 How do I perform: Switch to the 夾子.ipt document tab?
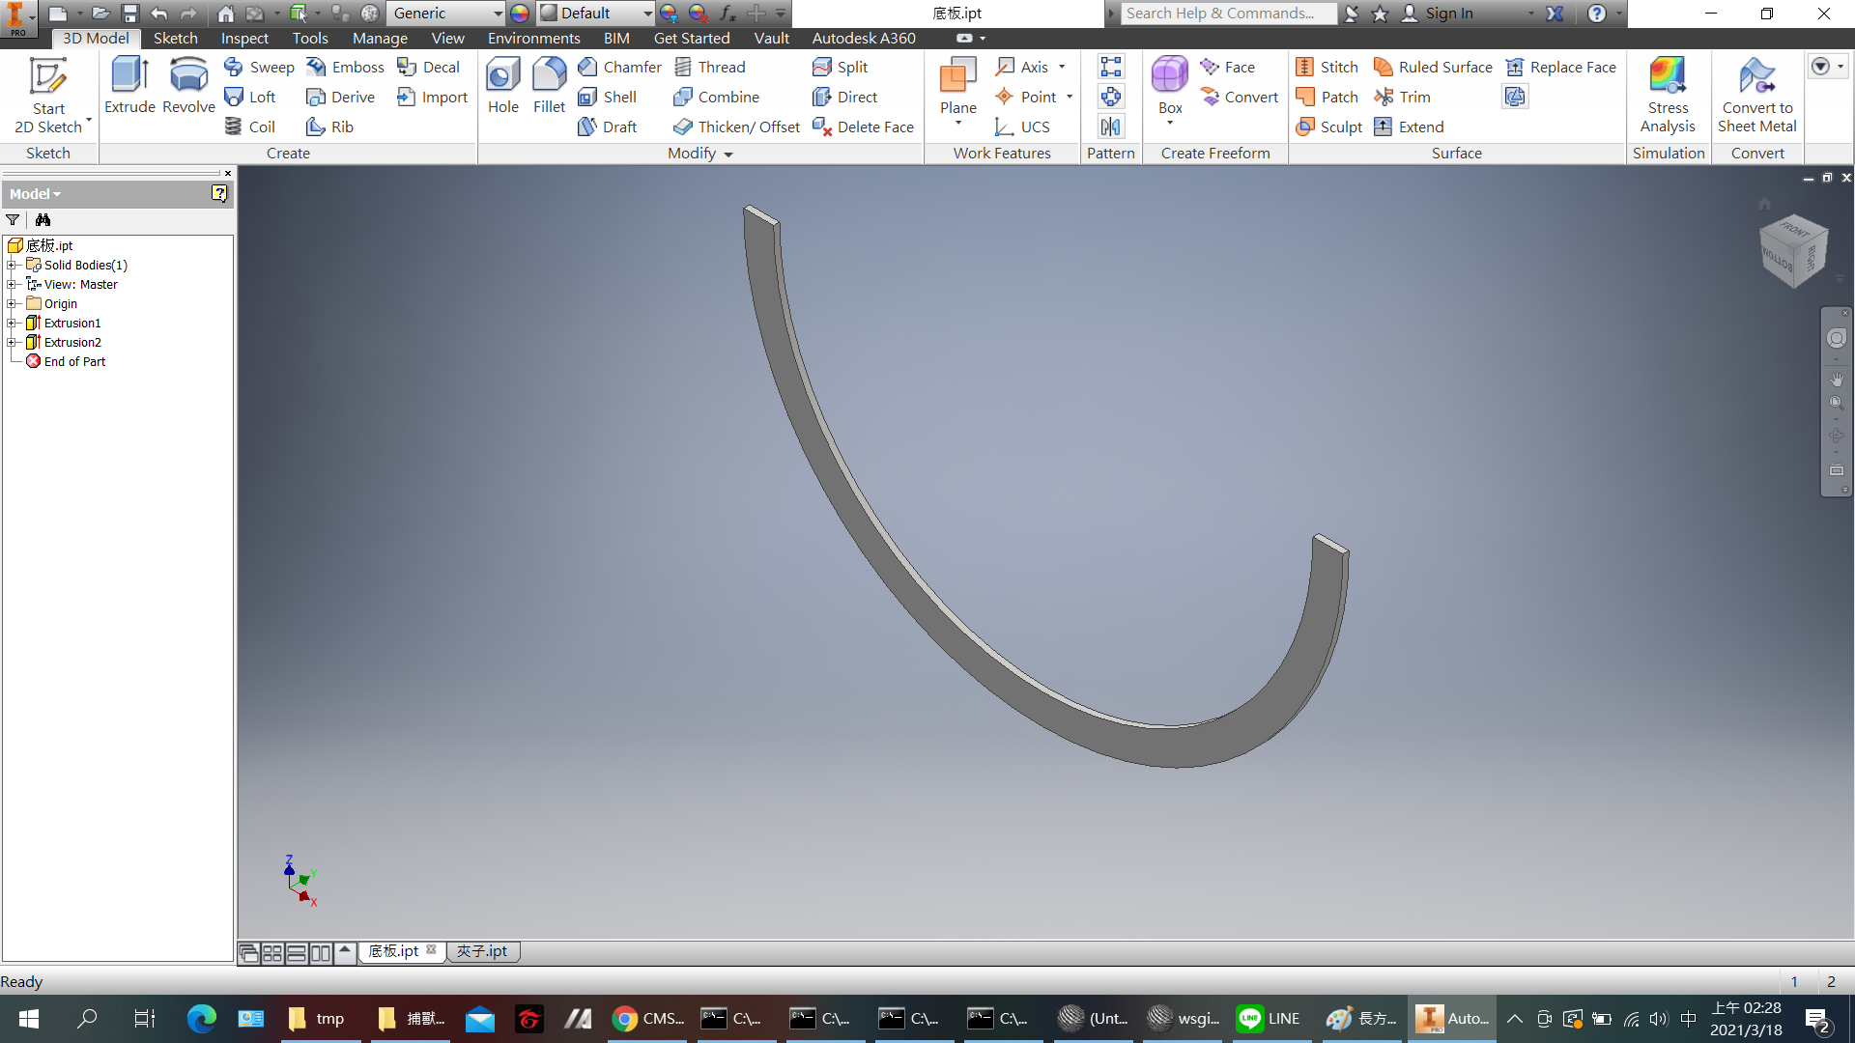(x=482, y=951)
